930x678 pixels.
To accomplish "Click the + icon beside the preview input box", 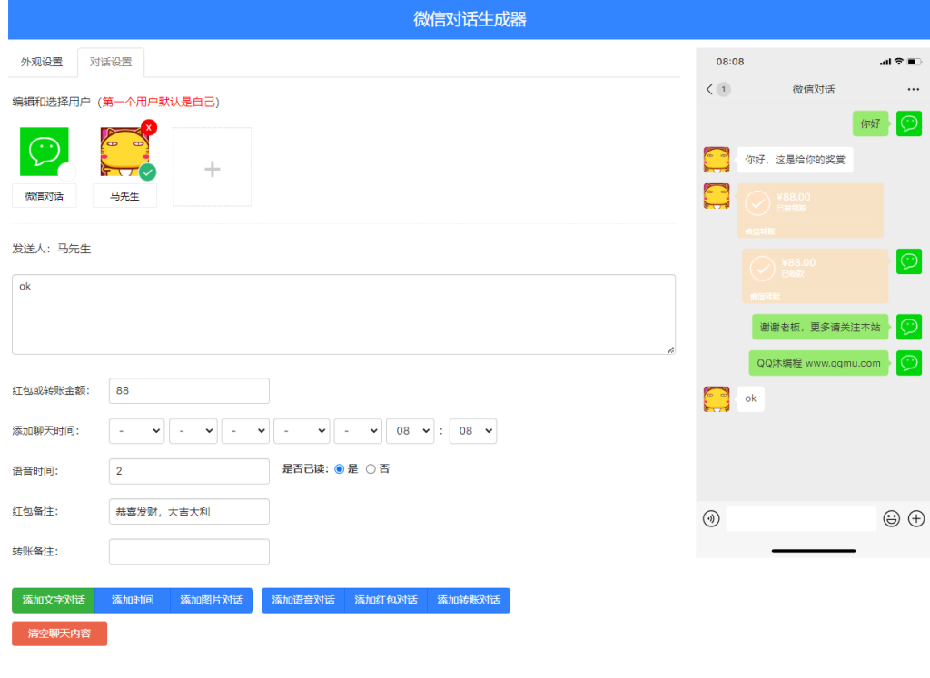I will point(916,518).
